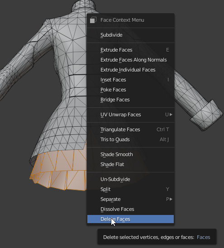This screenshot has width=224, height=248.
Task: Choose Un-Subdivide option
Action: (x=130, y=179)
